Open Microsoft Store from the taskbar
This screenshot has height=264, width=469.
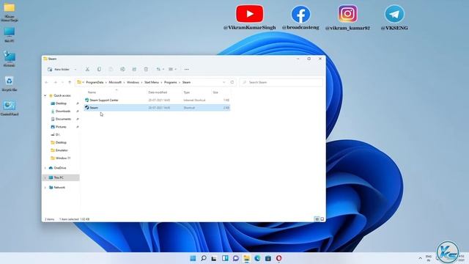(x=268, y=258)
